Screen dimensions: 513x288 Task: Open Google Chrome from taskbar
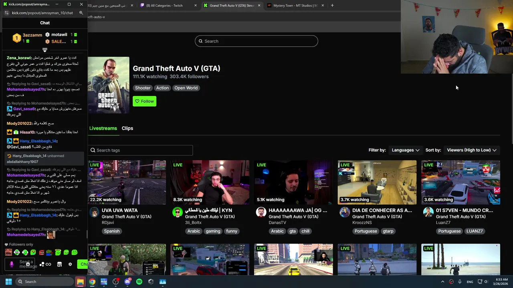[92, 282]
